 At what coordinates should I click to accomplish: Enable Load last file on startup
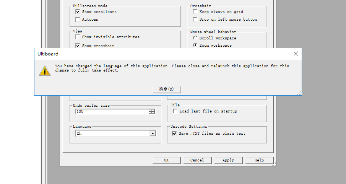pos(175,111)
